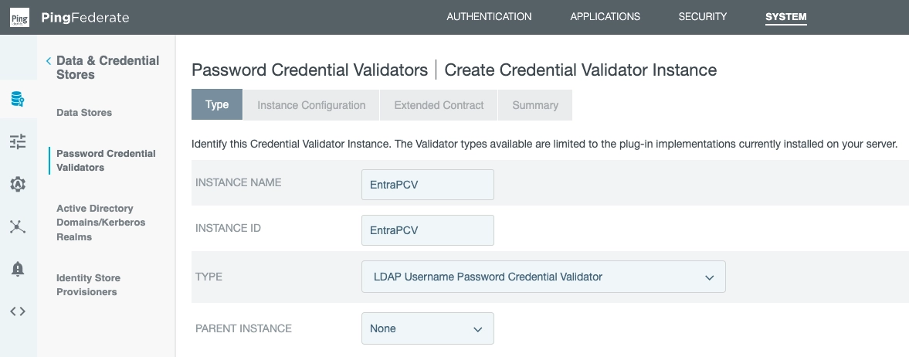Open the AUTHENTICATION menu
Image resolution: width=909 pixels, height=357 pixels.
(489, 17)
